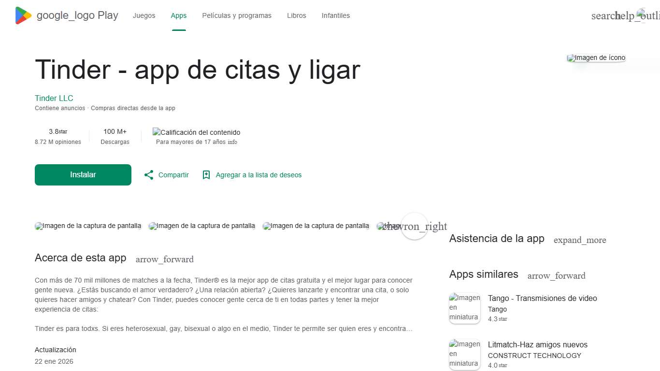Click the Instalar button
This screenshot has width=660, height=371.
[83, 174]
